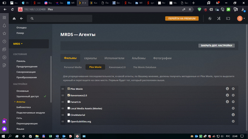Screen dimensions: 248x139
Task: Click browser sidebar favorites star
Action: (x=4, y=34)
